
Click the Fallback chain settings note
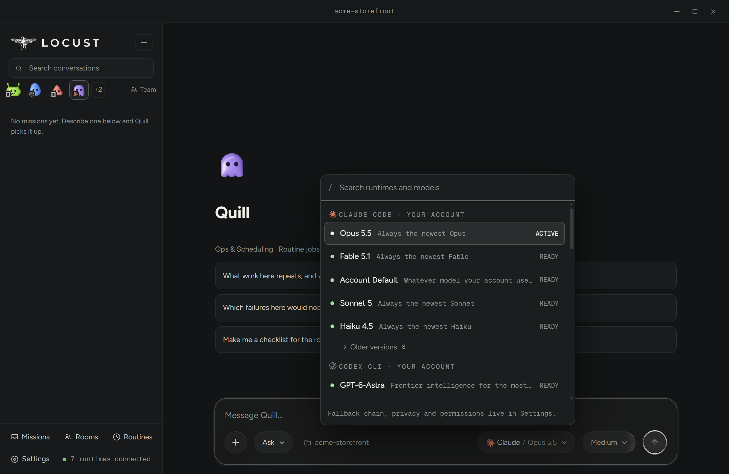click(442, 413)
